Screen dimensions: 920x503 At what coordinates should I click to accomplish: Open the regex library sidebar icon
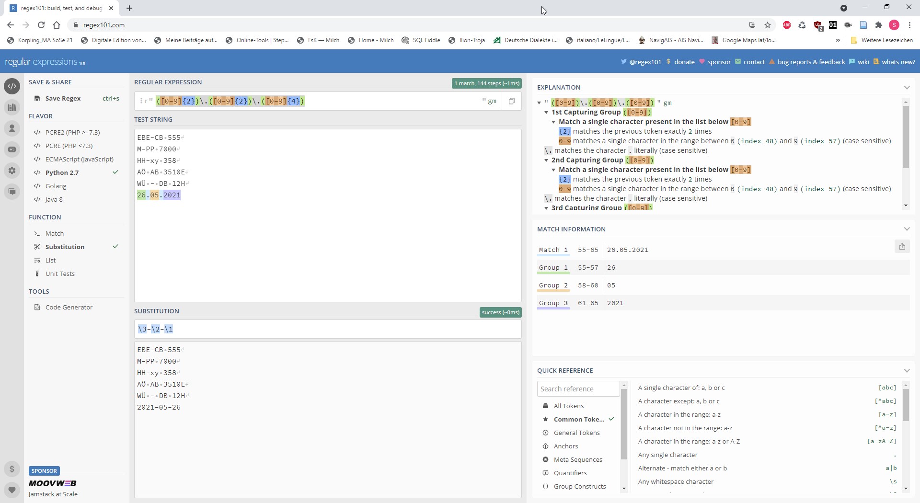(x=12, y=107)
